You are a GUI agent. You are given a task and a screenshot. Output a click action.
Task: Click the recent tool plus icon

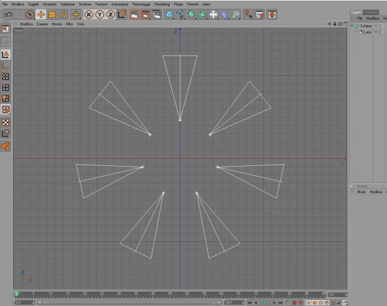pyautogui.click(x=76, y=14)
